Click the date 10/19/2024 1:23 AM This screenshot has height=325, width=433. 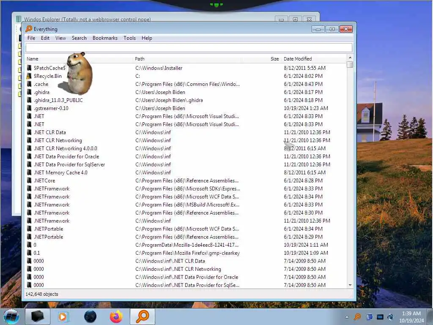click(x=306, y=108)
